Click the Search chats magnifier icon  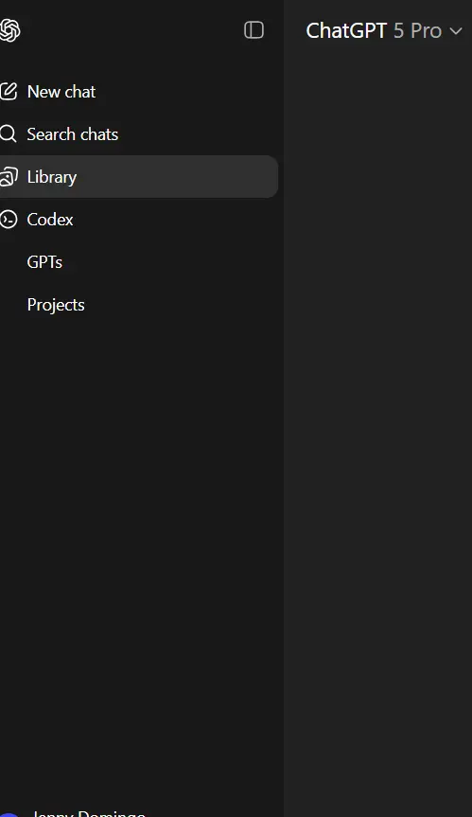pyautogui.click(x=8, y=133)
